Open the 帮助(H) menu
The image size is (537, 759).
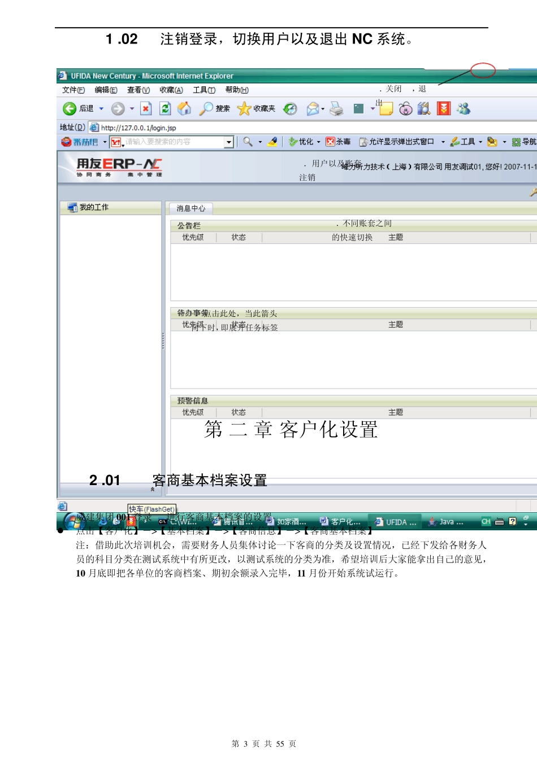[237, 90]
